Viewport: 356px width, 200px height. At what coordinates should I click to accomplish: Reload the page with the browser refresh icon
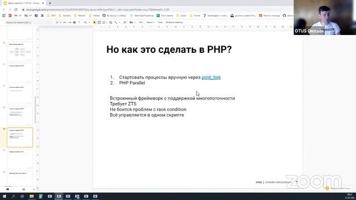16,10
